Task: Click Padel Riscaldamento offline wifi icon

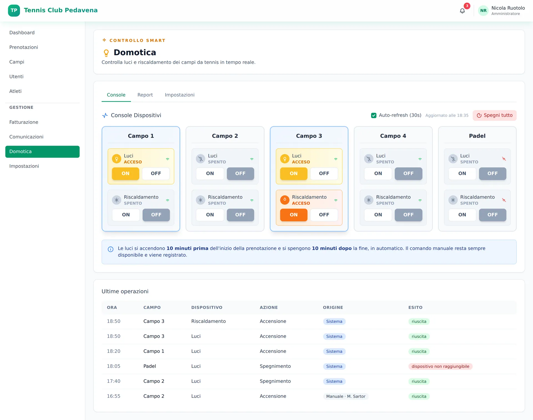Action: tap(504, 200)
